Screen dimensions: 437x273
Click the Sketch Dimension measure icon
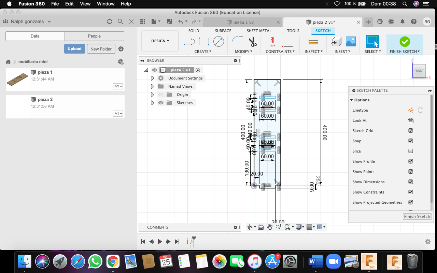click(313, 42)
